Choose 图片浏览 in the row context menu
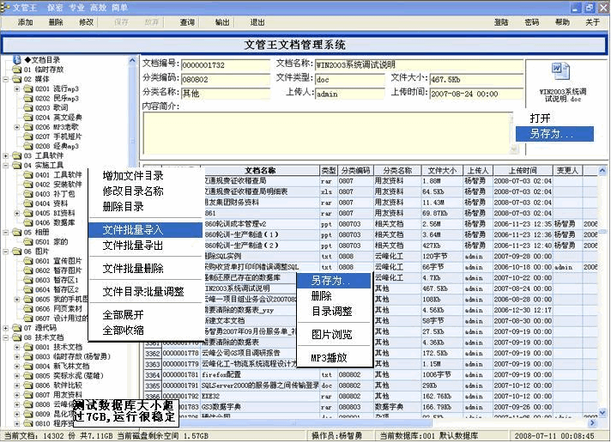This screenshot has width=611, height=443. tap(331, 334)
